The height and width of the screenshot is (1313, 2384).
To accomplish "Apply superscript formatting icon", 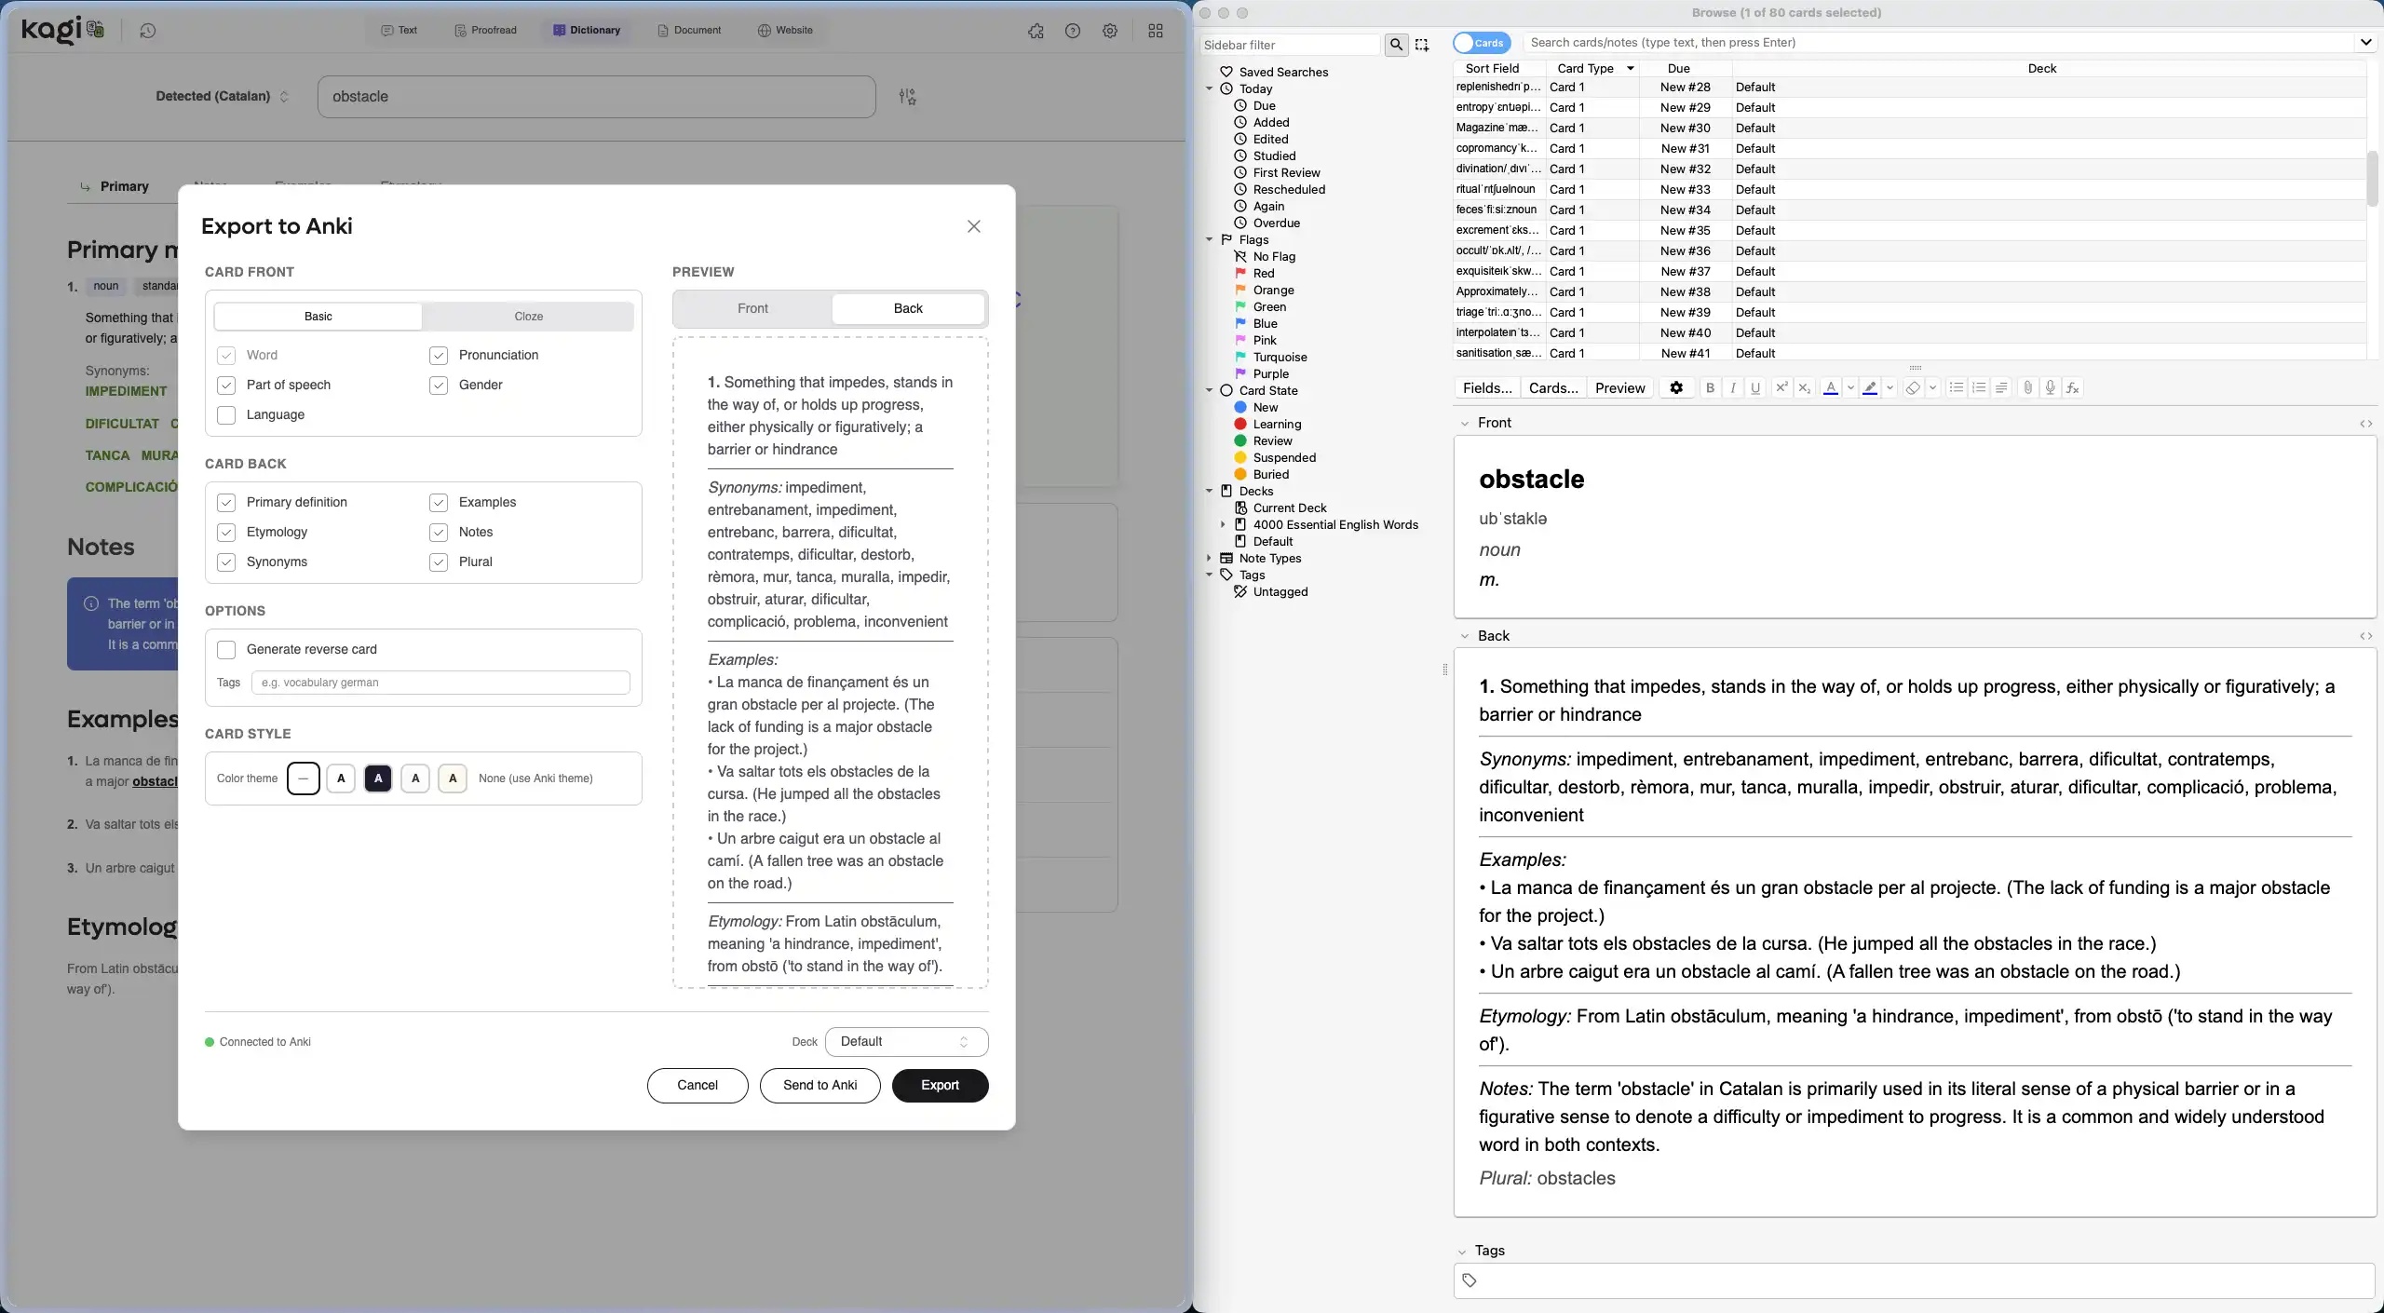I will coord(1781,388).
